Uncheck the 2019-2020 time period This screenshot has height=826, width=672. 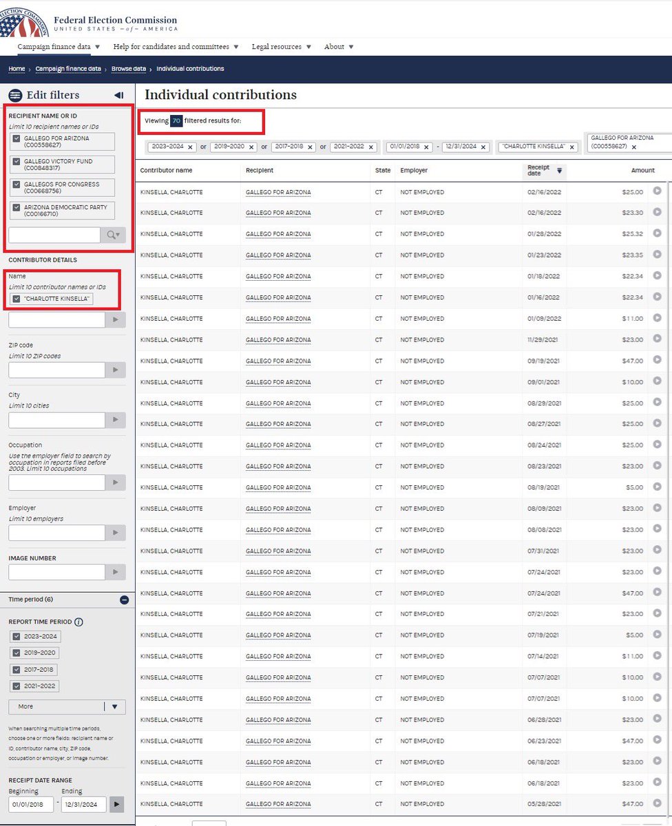coord(17,653)
